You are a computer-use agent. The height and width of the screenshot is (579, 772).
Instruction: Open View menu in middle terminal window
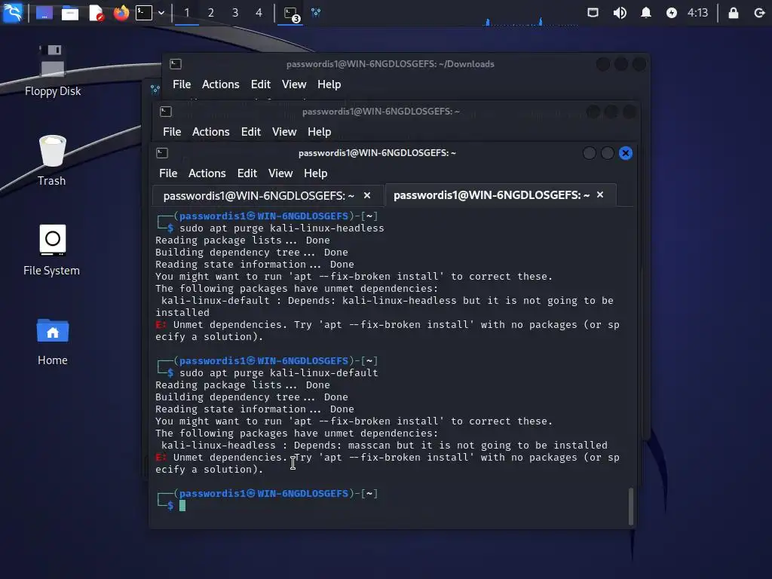click(284, 132)
